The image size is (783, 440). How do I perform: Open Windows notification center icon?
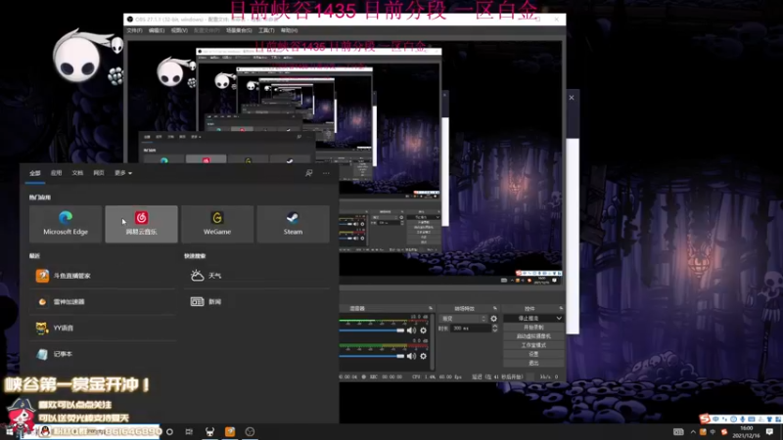[x=769, y=431]
